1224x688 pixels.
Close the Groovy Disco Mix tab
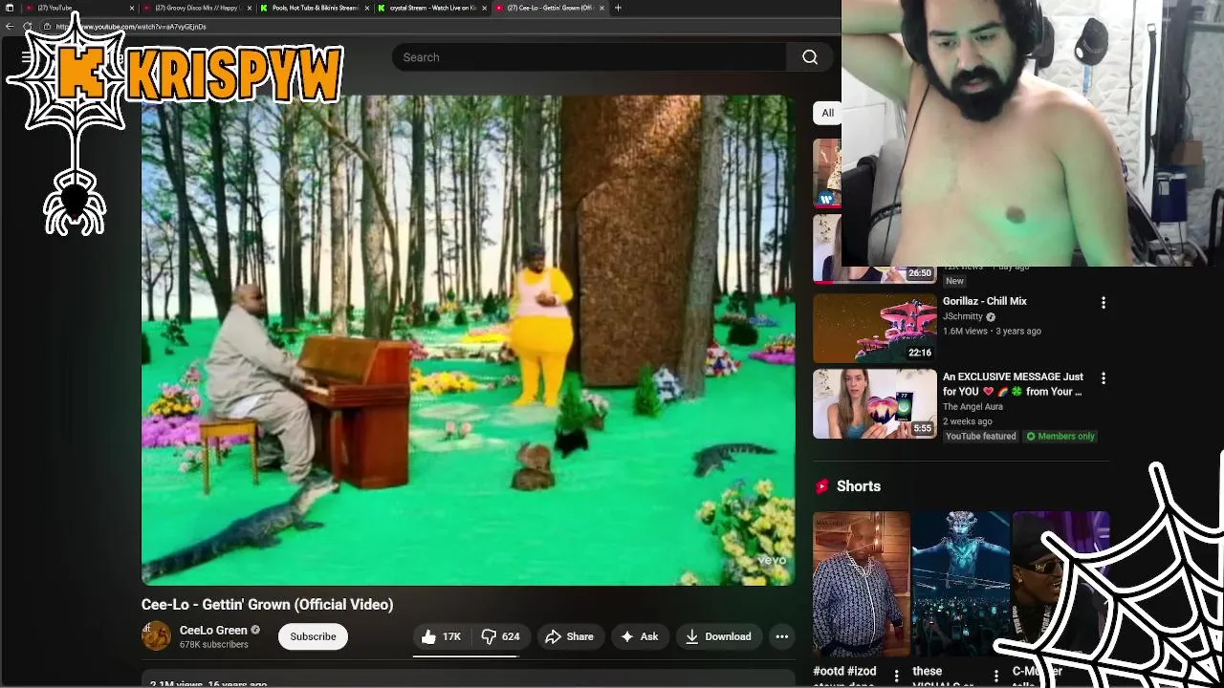[250, 8]
